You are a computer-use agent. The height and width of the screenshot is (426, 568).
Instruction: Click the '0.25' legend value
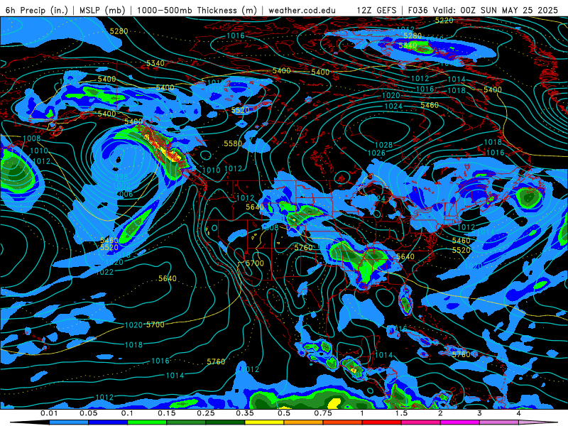[205, 413]
